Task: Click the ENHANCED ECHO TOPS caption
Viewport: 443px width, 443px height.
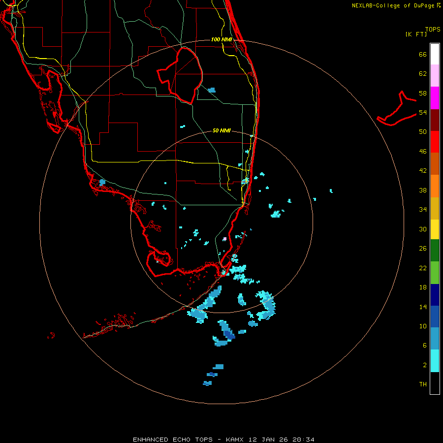Action: pos(173,440)
